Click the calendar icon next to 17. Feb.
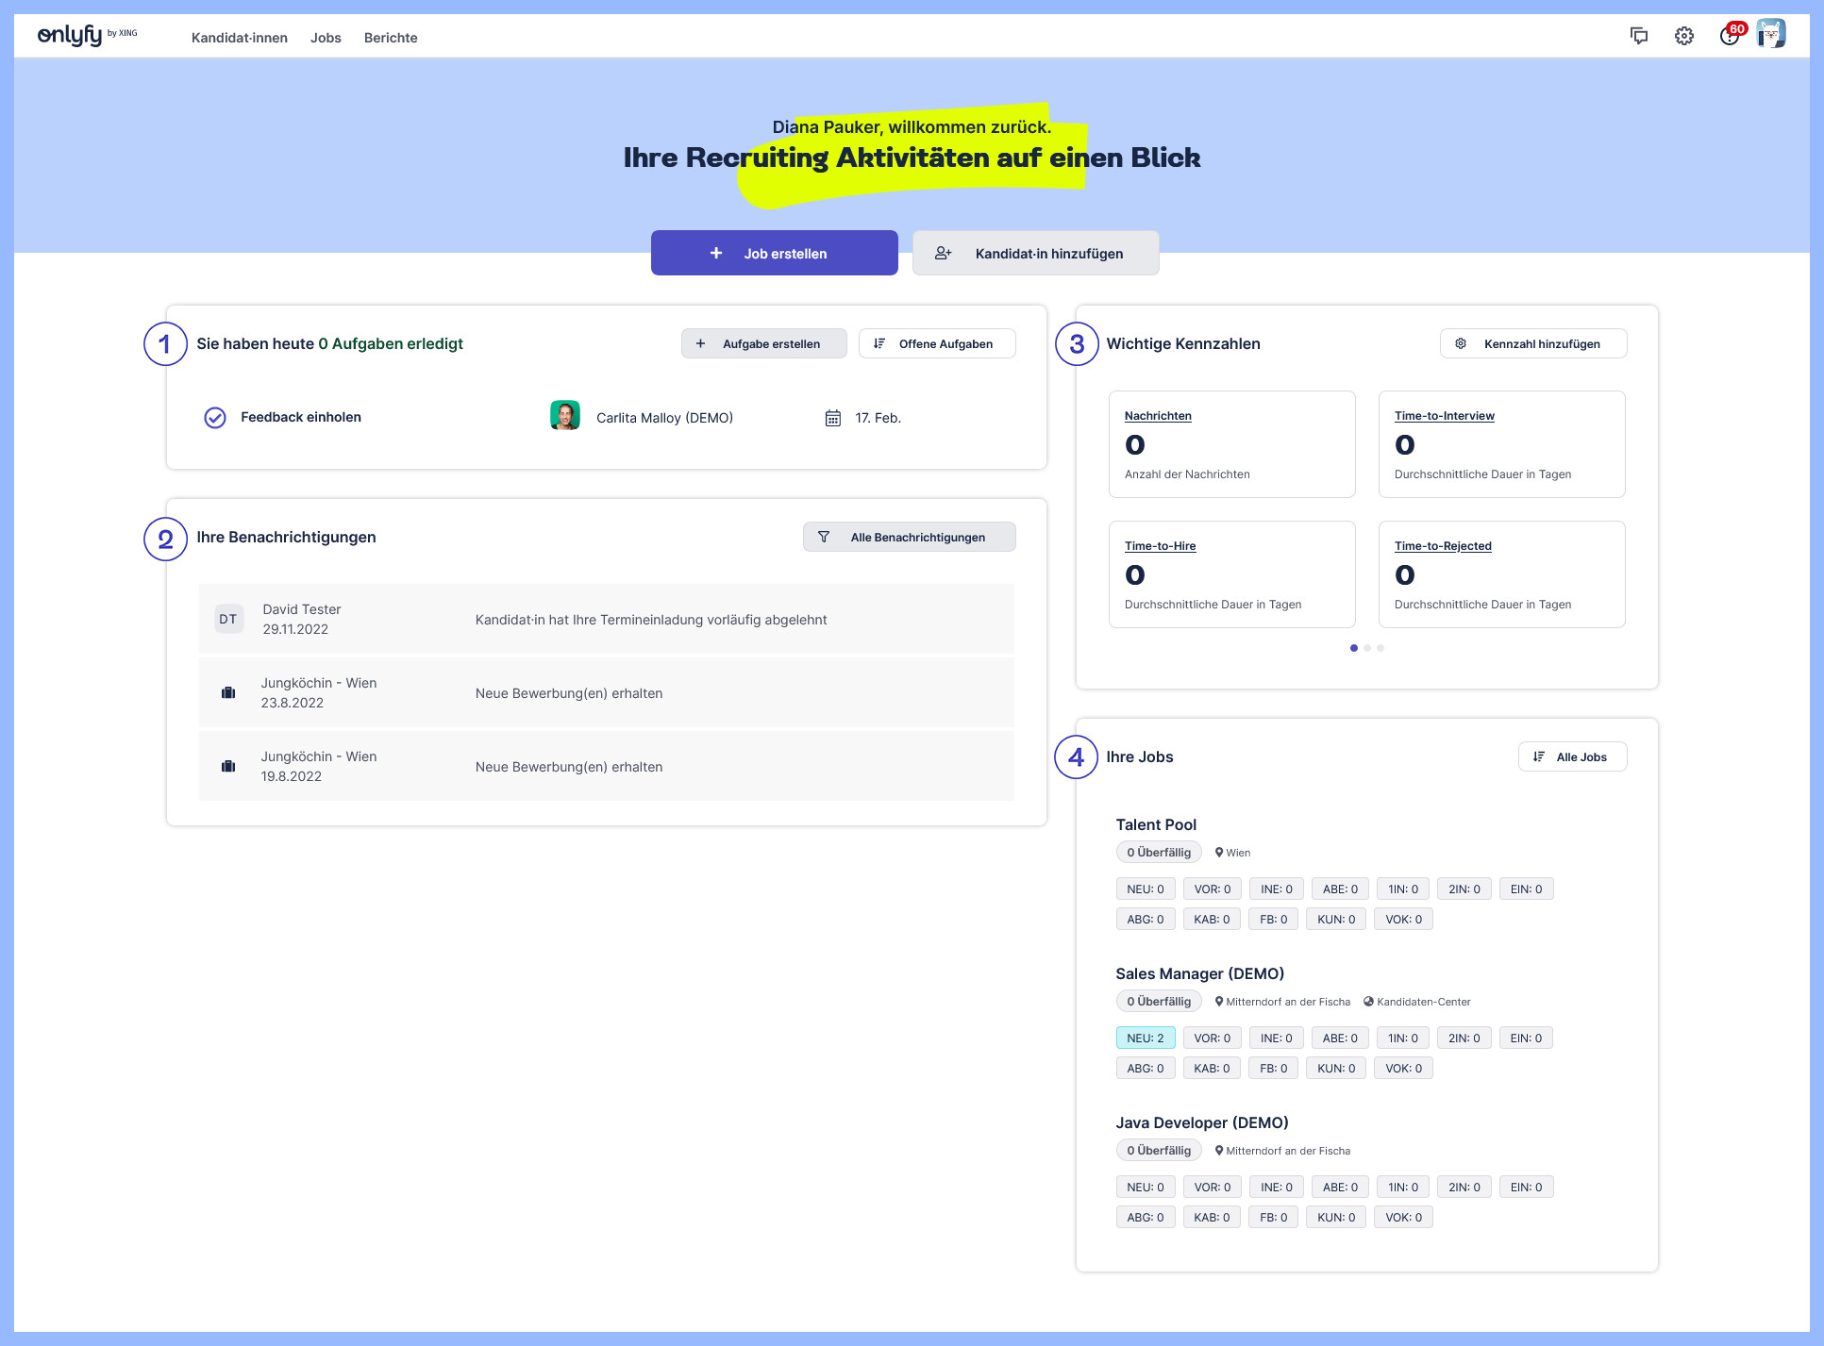 coord(833,417)
